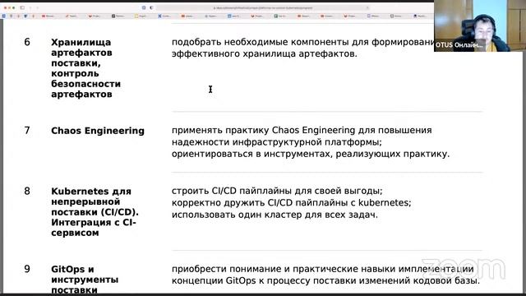Click 'корректно дружить CI/CD пайплайны с kubernetes;'
The image size is (526, 296).
click(x=292, y=203)
